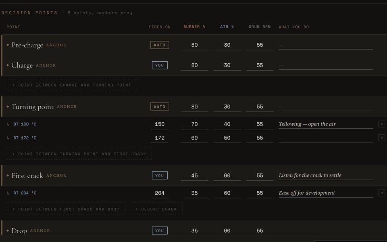Image resolution: width=387 pixels, height=242 pixels.
Task: Edit Pre-charge air value 30
Action: click(227, 45)
